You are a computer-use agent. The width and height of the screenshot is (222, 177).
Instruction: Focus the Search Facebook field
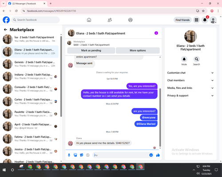point(36,20)
